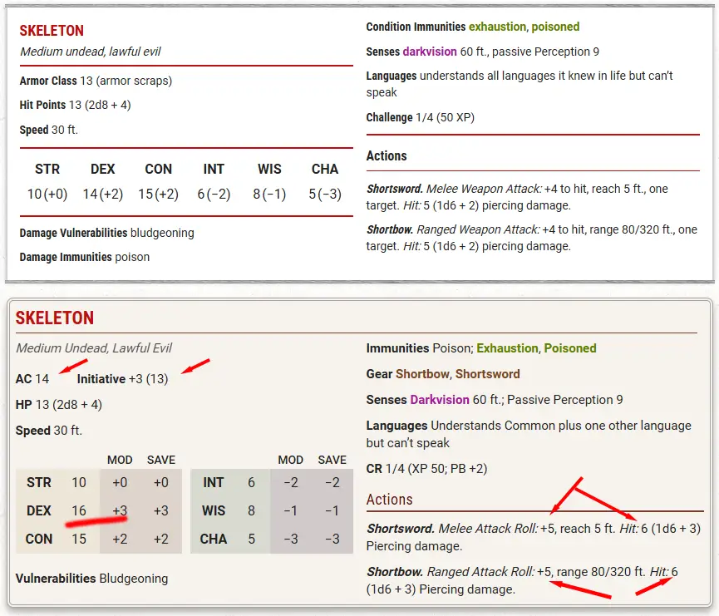Click the 'Damage Immunities poison' line
The image size is (719, 616).
point(85,257)
